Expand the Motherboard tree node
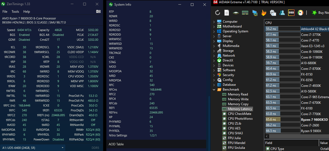The image size is (329, 151). coord(214,26)
